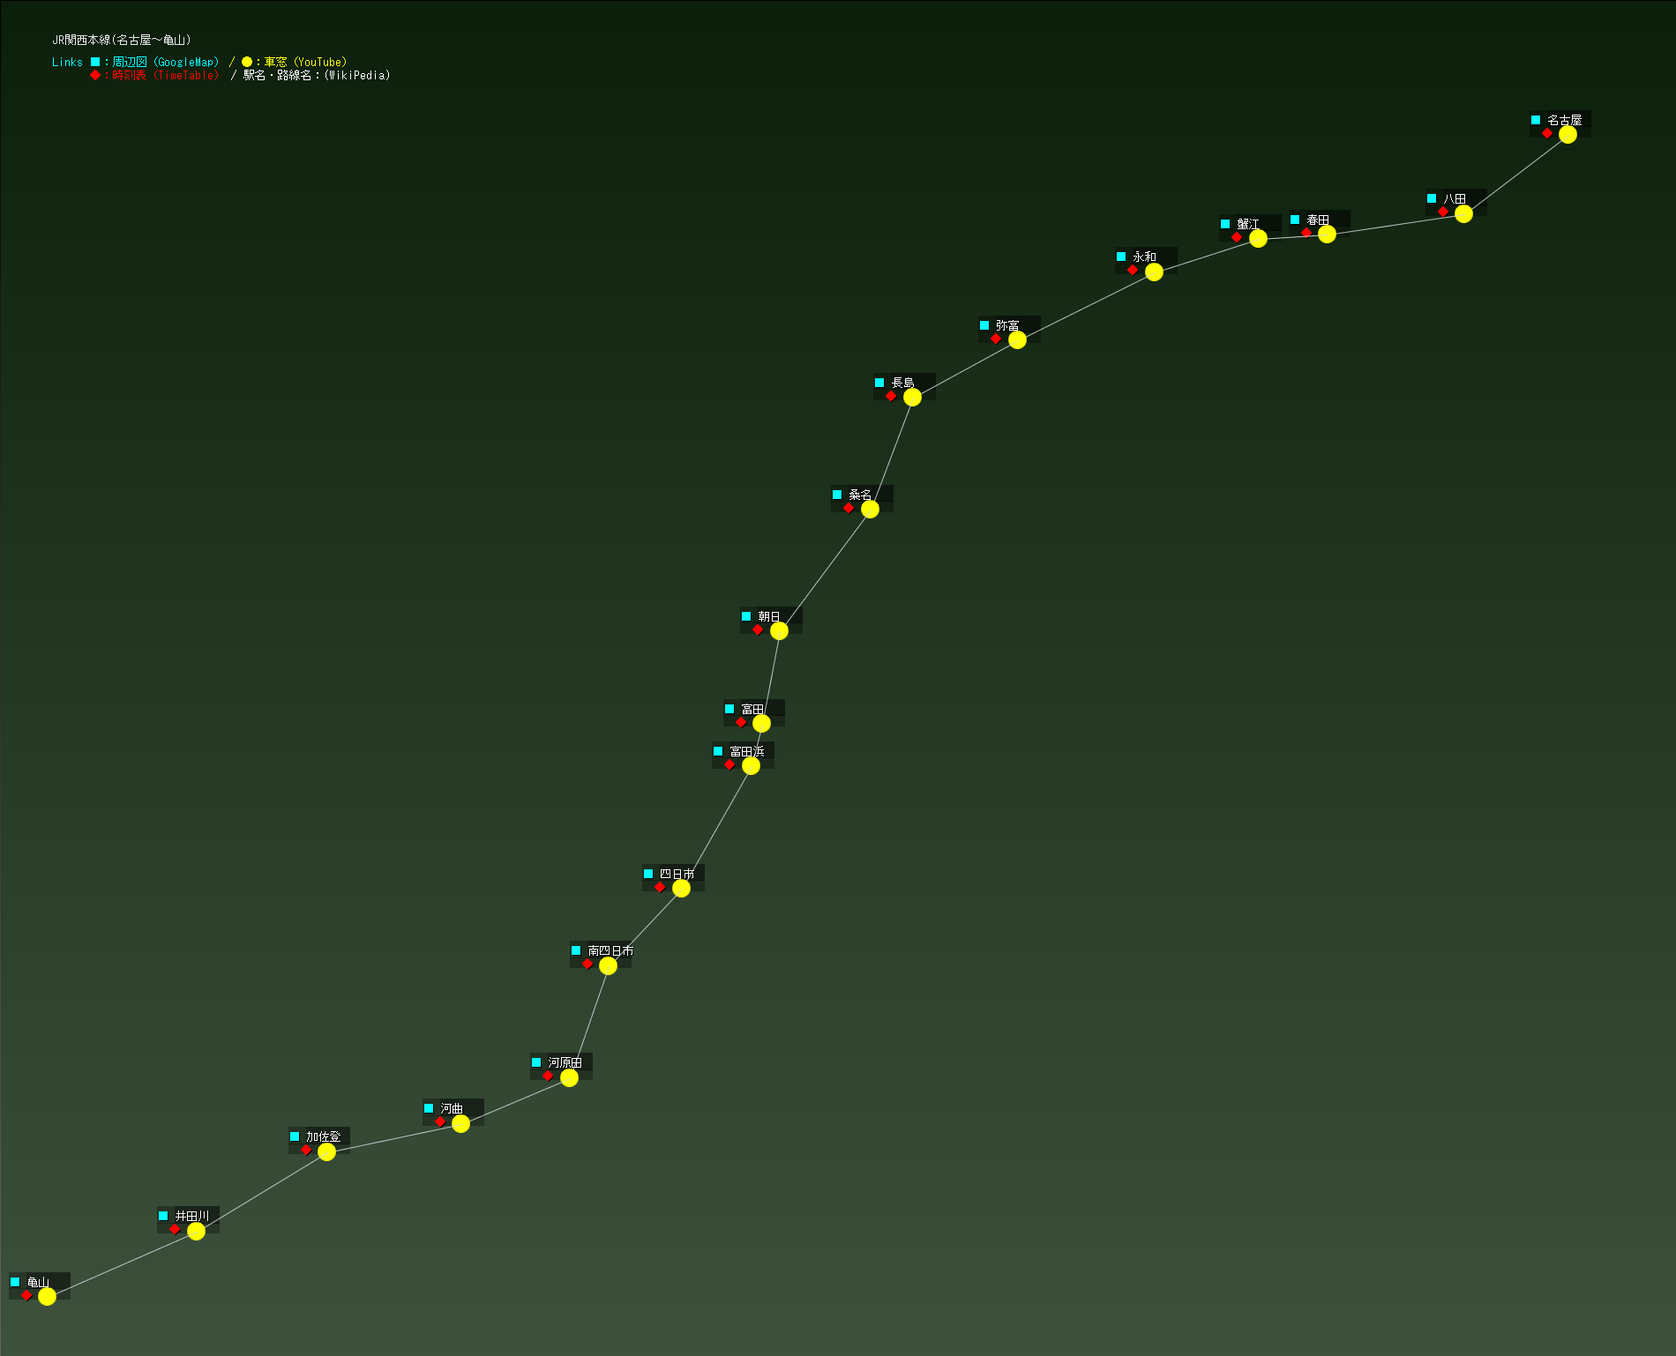Image resolution: width=1676 pixels, height=1356 pixels.
Task: Open the yellow train-window circle at 桑名
Action: [x=870, y=509]
